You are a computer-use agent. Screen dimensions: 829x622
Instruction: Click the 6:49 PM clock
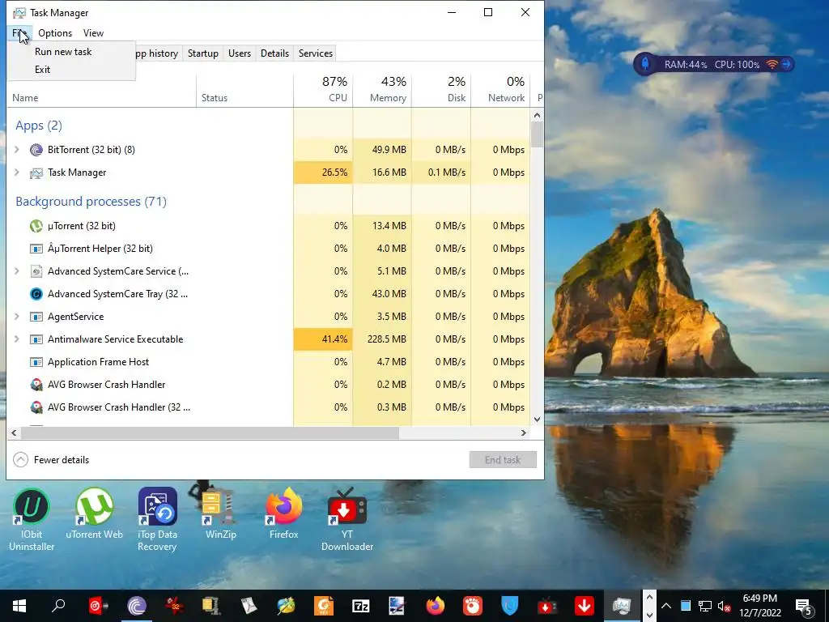click(759, 599)
